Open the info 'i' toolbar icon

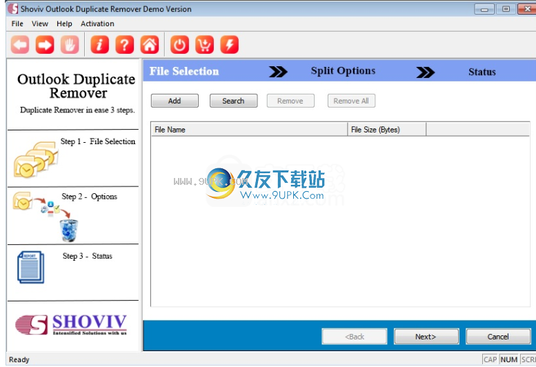(100, 45)
